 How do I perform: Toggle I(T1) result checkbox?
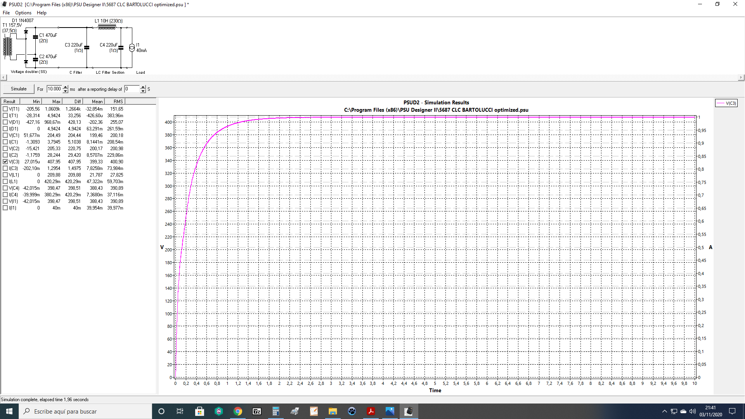click(5, 116)
